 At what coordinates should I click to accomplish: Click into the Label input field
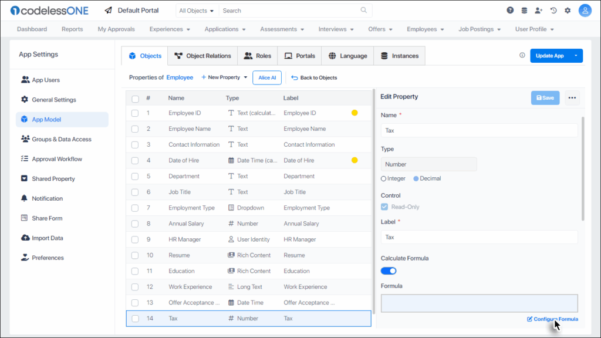479,237
